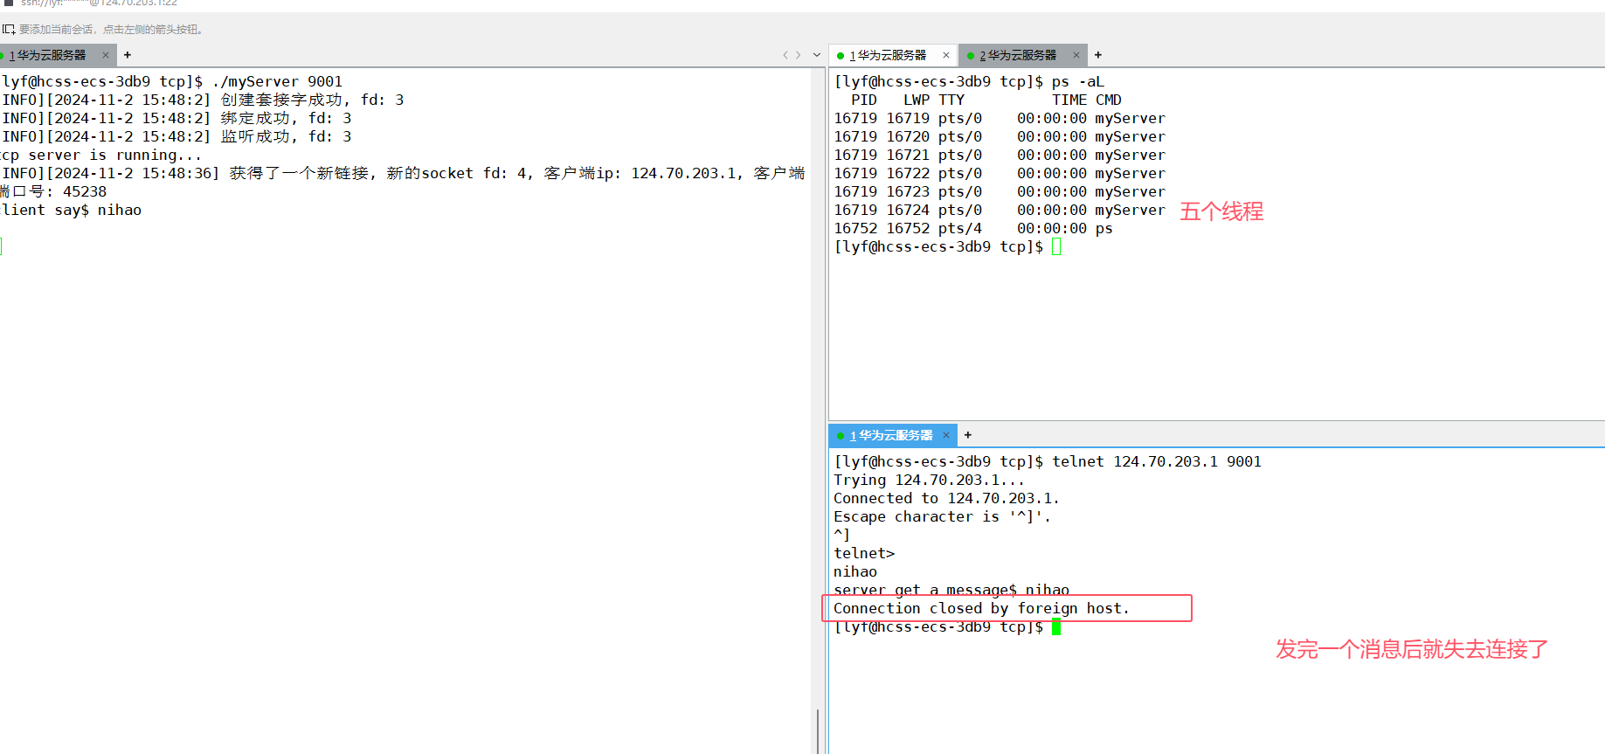Close tab 2 华为云服务器
This screenshot has height=754, width=1605.
pyautogui.click(x=1076, y=55)
